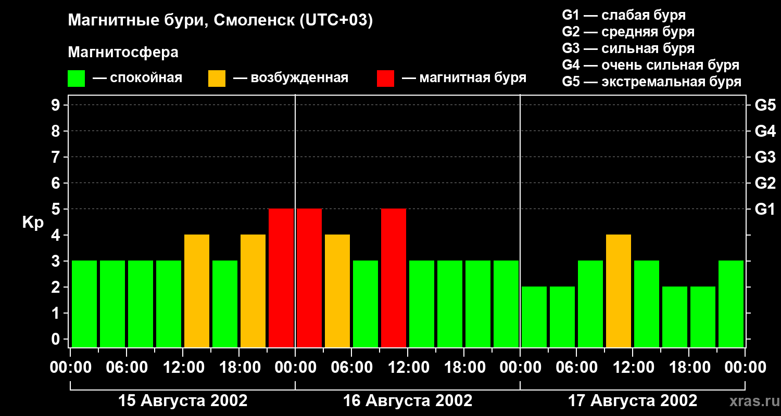Click the 'G3 — сильная буря' description

coord(628,48)
